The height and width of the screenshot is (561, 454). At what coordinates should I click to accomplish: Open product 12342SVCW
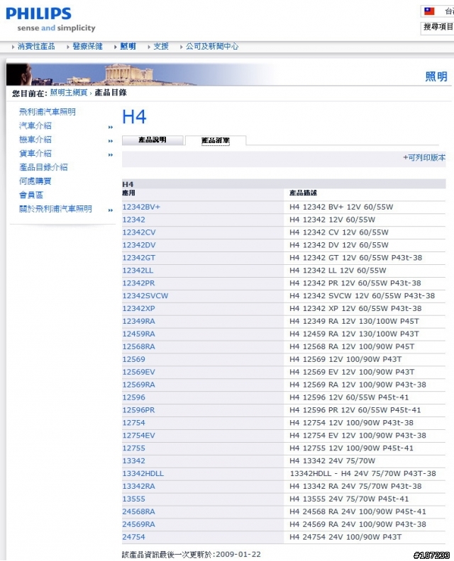point(145,296)
